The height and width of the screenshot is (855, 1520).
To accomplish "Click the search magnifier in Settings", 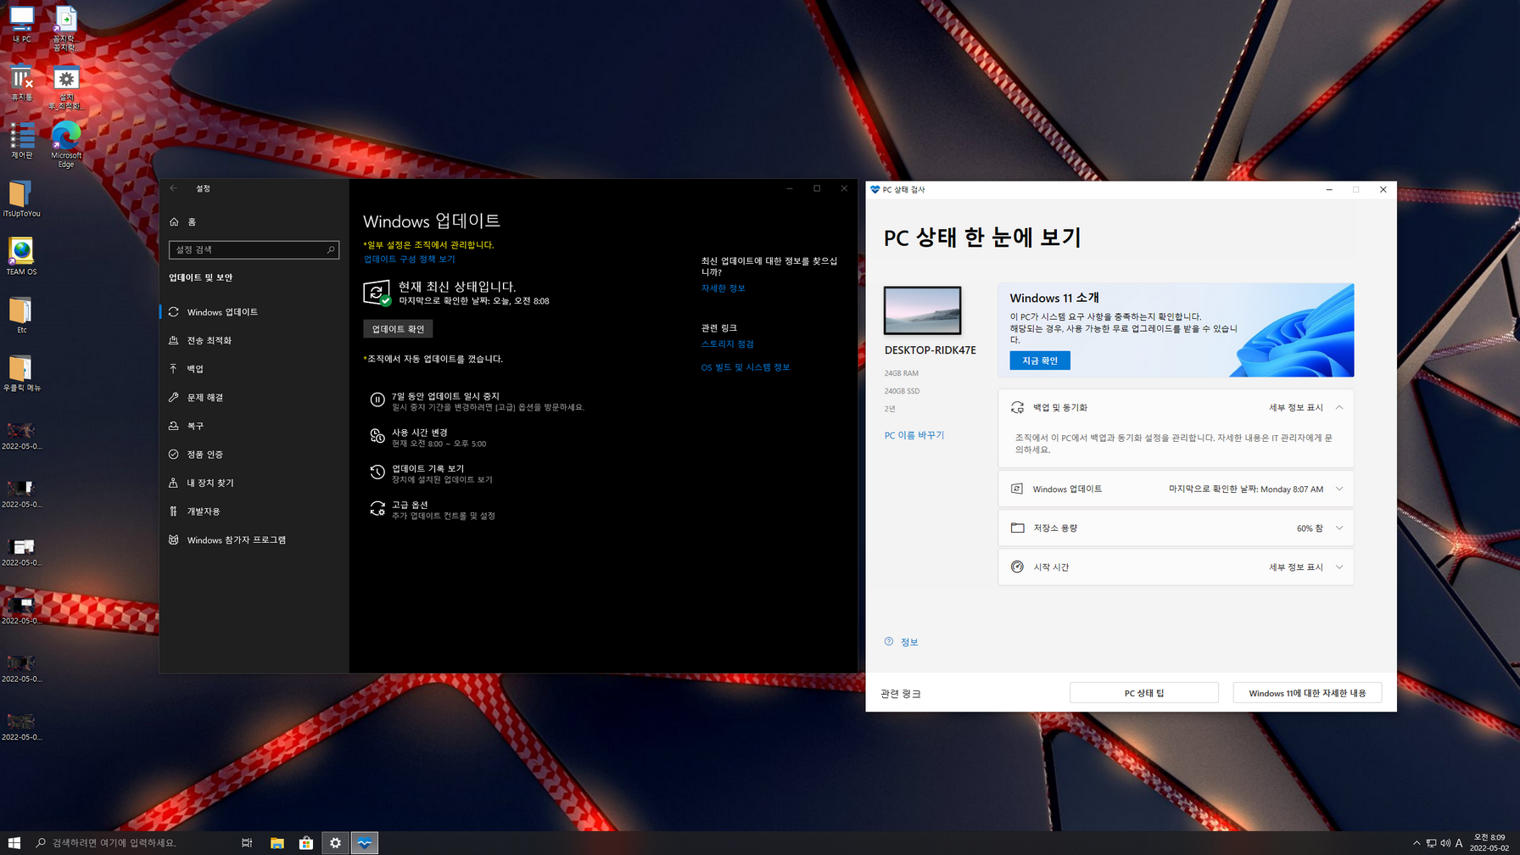I will tap(331, 249).
